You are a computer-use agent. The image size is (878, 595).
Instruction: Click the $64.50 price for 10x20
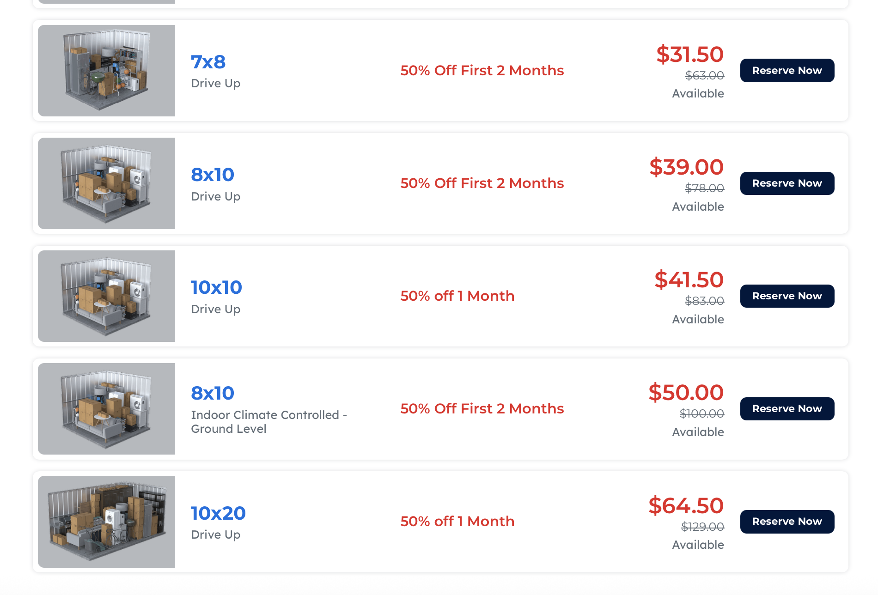[686, 505]
